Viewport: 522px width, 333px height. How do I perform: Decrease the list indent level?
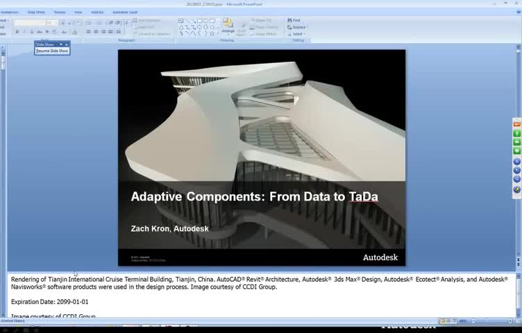(x=111, y=23)
